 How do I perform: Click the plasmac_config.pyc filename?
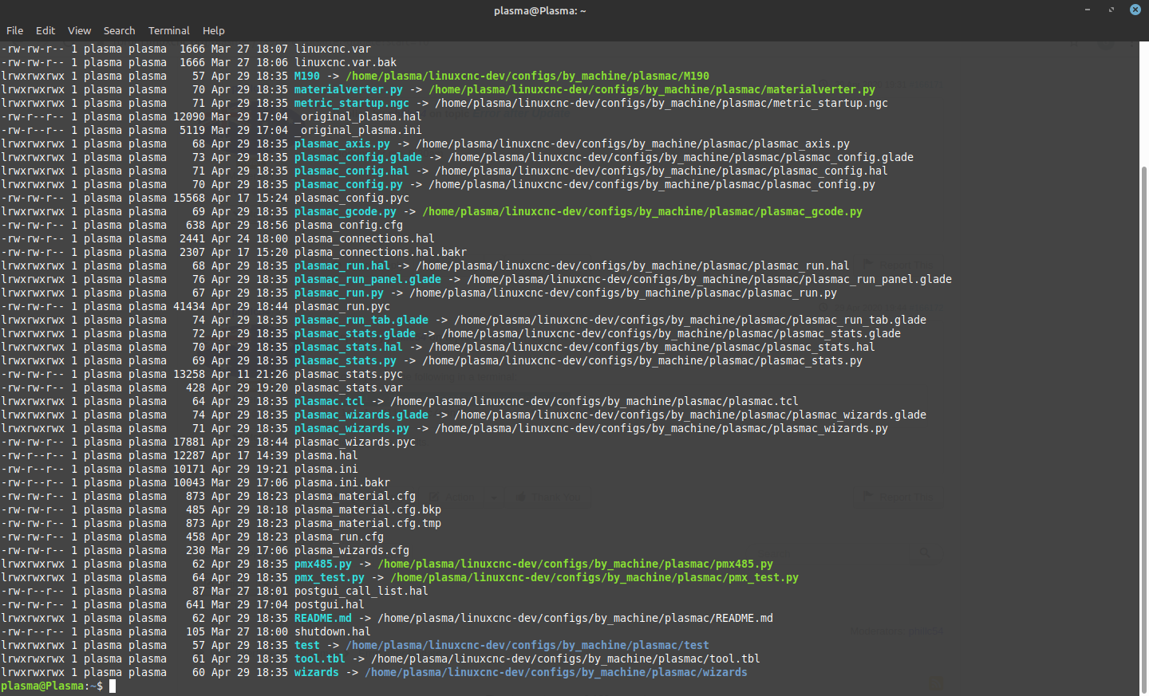(x=352, y=198)
